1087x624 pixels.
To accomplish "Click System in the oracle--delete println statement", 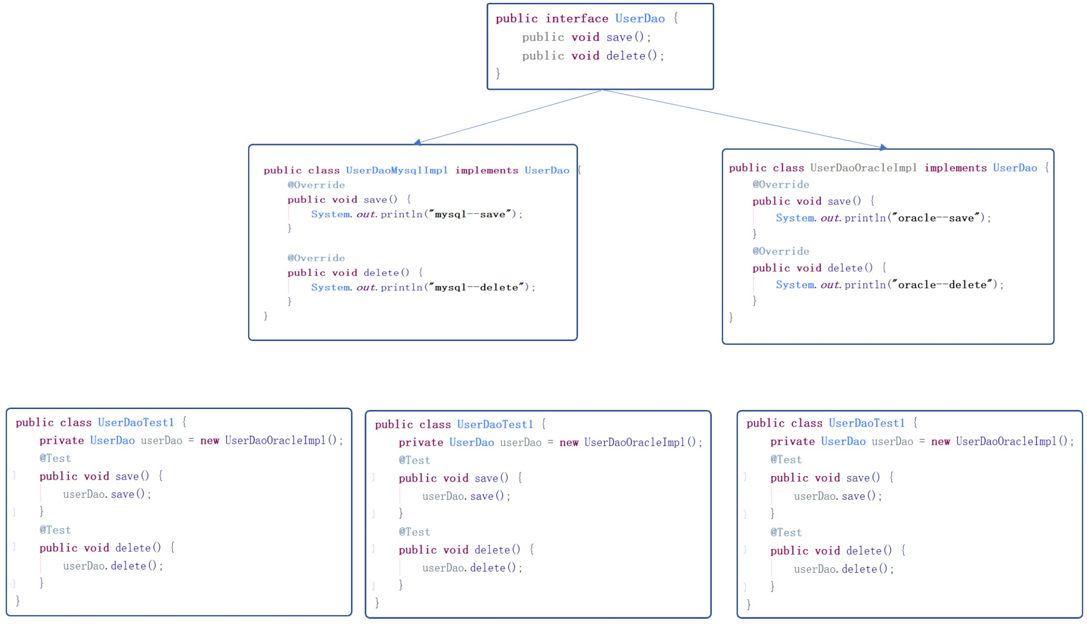I will [794, 284].
